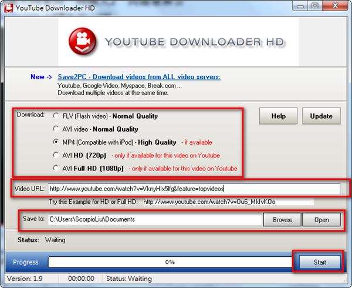Click the Save to path field

click(155, 219)
